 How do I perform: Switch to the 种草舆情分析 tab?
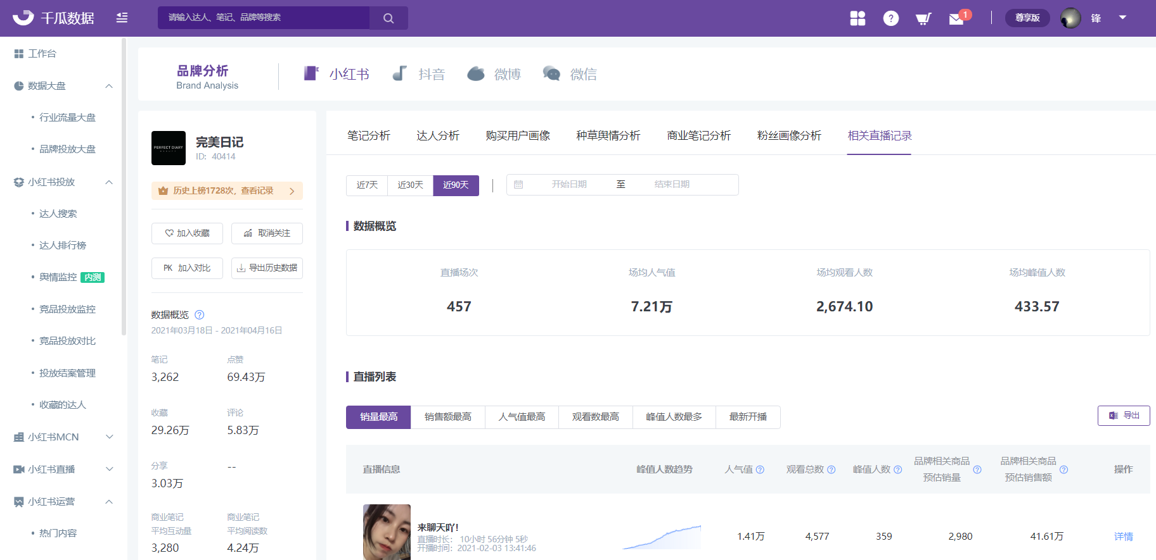pos(608,135)
